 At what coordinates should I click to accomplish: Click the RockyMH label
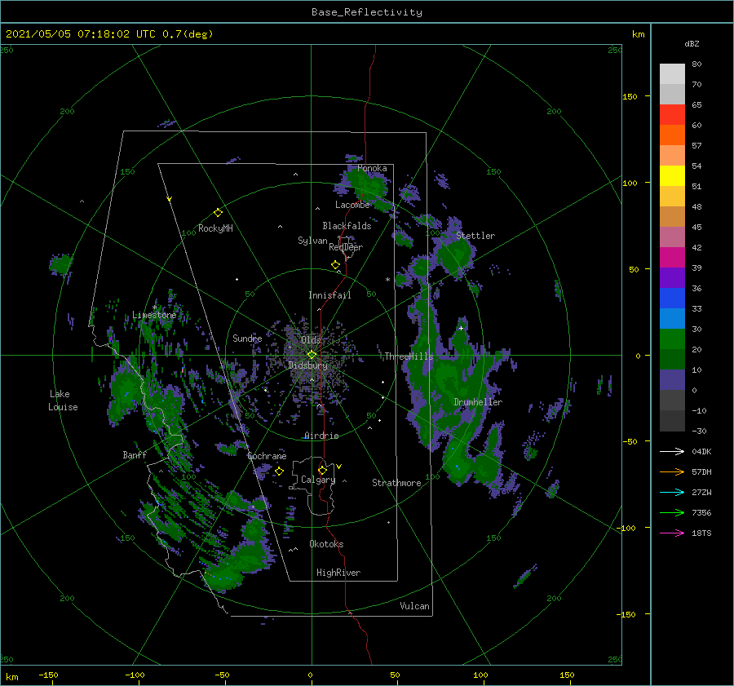215,228
